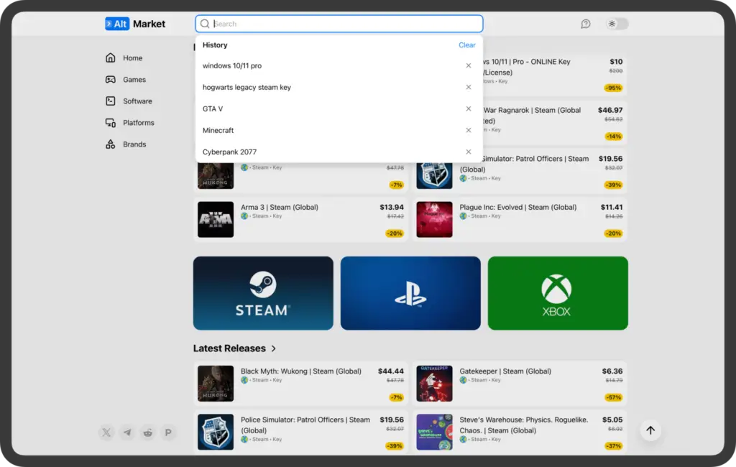Click the Games controller icon
The height and width of the screenshot is (467, 736).
click(x=110, y=79)
